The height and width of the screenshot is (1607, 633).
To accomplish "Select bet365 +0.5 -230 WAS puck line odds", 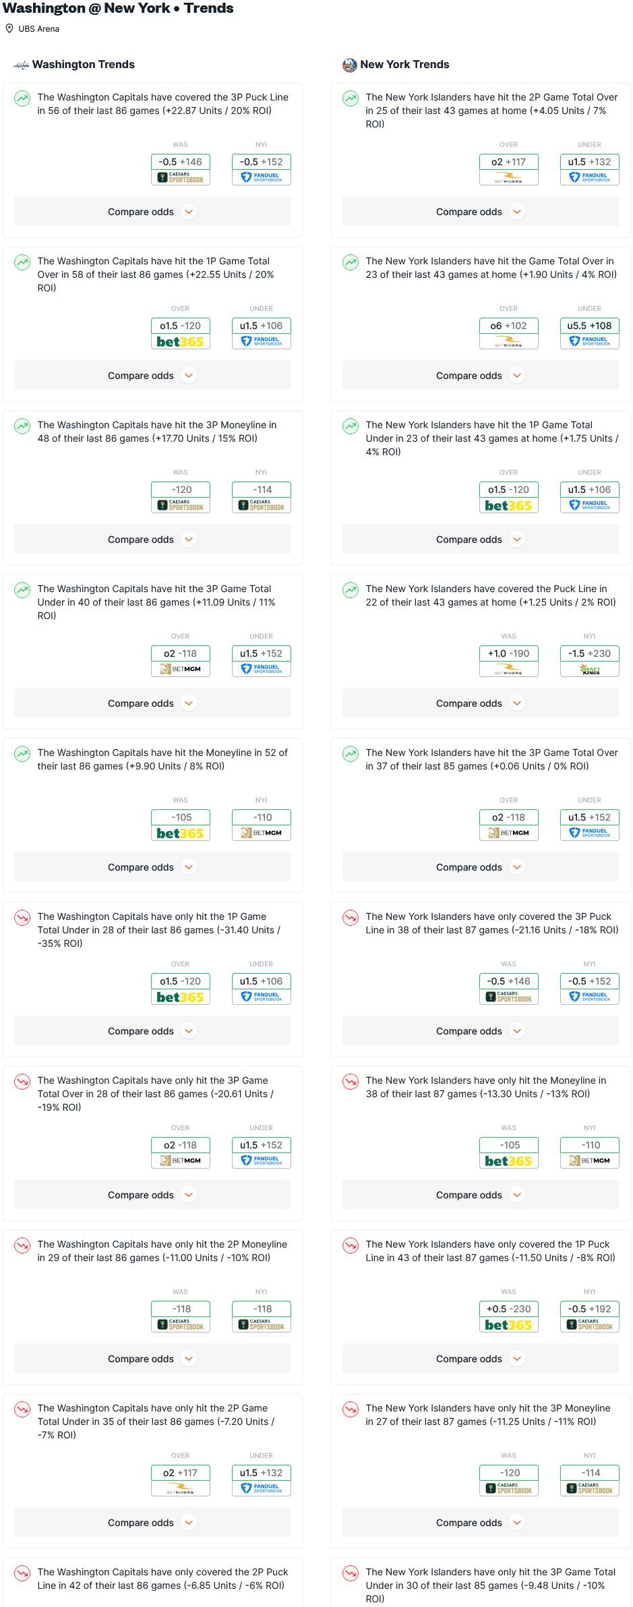I will click(x=509, y=1316).
